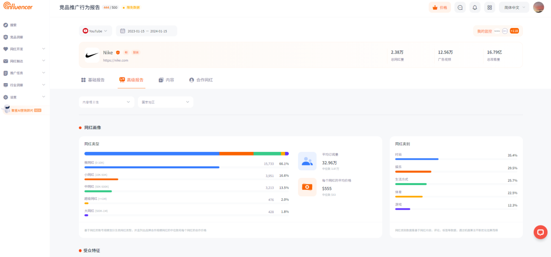The width and height of the screenshot is (551, 257).
Task: Click the envelope icon beside 网红触达
Action: (x=6, y=61)
